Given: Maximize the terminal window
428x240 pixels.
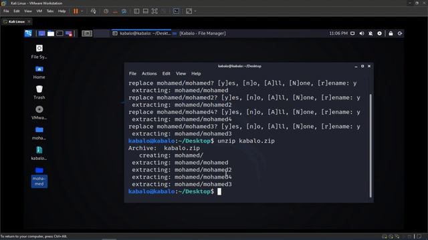Looking at the screenshot, I should pyautogui.click(x=362, y=66).
